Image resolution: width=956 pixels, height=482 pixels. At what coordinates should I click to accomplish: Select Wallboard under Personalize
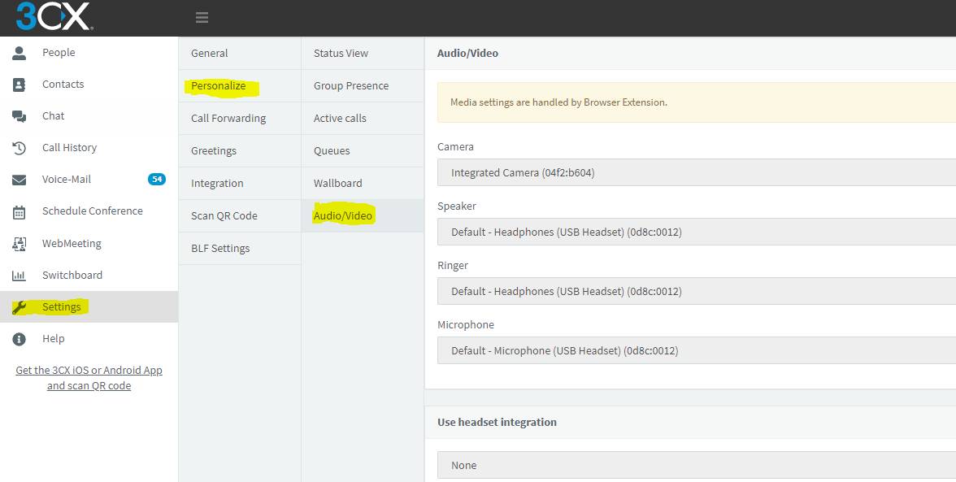click(363, 184)
